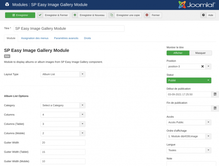Image resolution: width=219 pixels, height=166 pixels.
Task: Open the Accès dropdown
Action: (189, 122)
